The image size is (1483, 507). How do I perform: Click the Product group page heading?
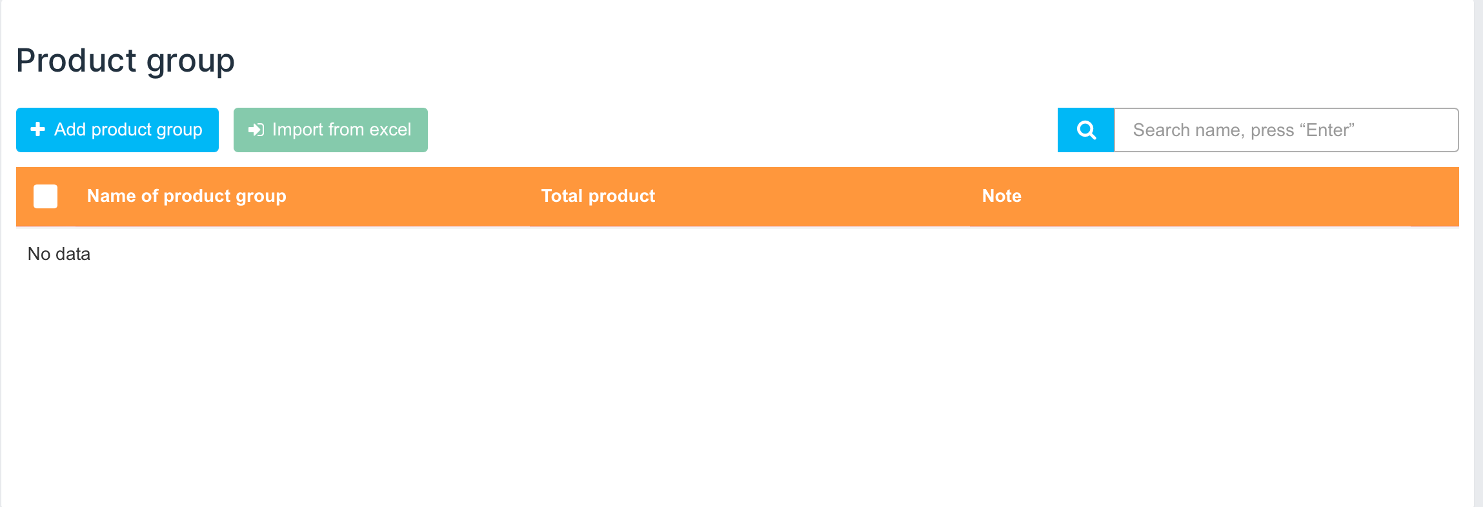tap(125, 61)
